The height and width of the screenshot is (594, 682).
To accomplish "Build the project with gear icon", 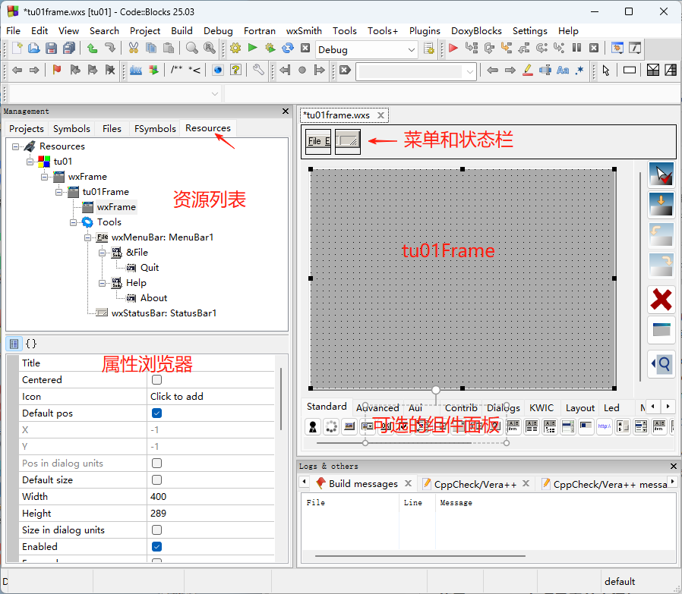I will (235, 48).
